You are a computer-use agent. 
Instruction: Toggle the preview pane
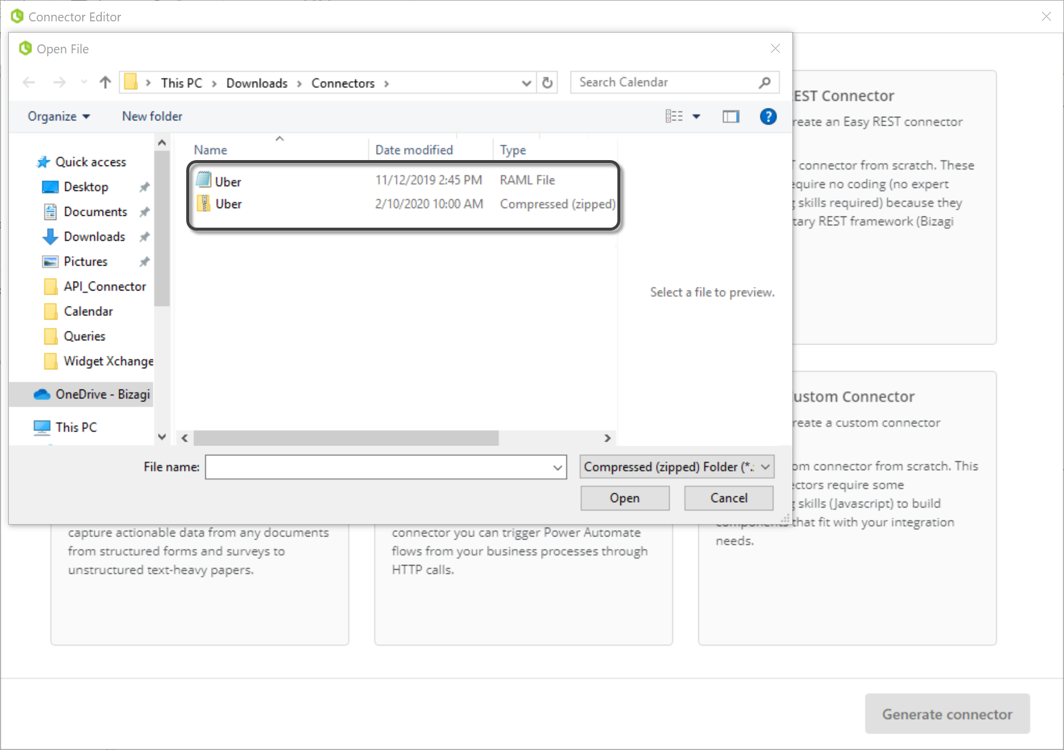point(731,116)
